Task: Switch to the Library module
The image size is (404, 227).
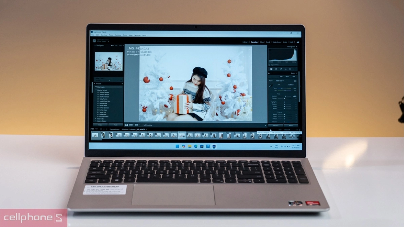Action: pyautogui.click(x=245, y=42)
